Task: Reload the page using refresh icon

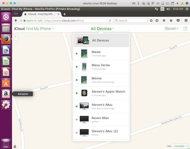Action: [x=110, y=21]
